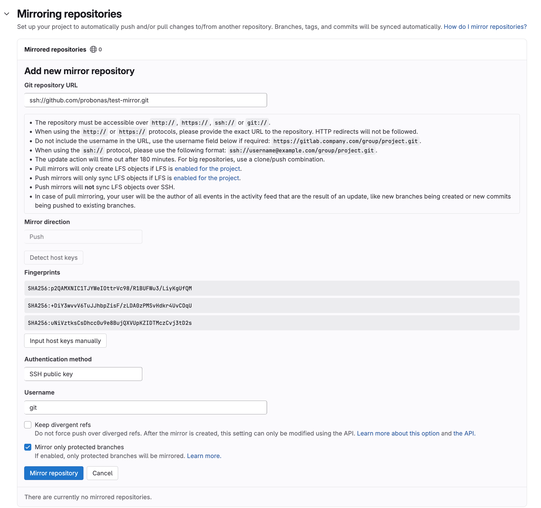Viewport: 541px width, 508px height.
Task: Click the Git repository URL input field
Action: 145,100
